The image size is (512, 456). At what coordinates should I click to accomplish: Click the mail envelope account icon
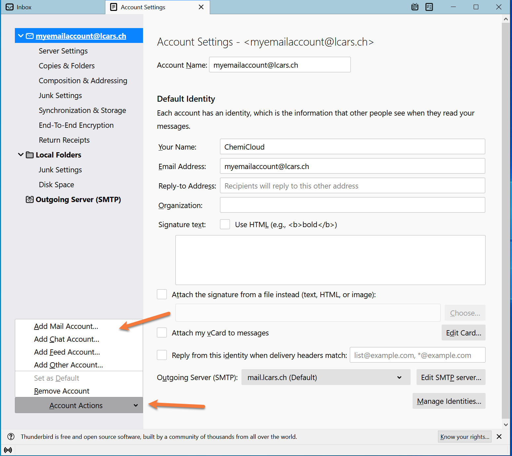(x=30, y=36)
